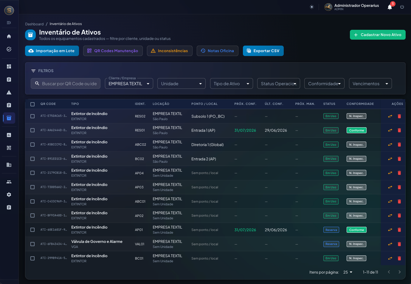Screen dimensions: 411x284
Task: Check the row for ATI-E75DAC65
Action: click(x=32, y=116)
